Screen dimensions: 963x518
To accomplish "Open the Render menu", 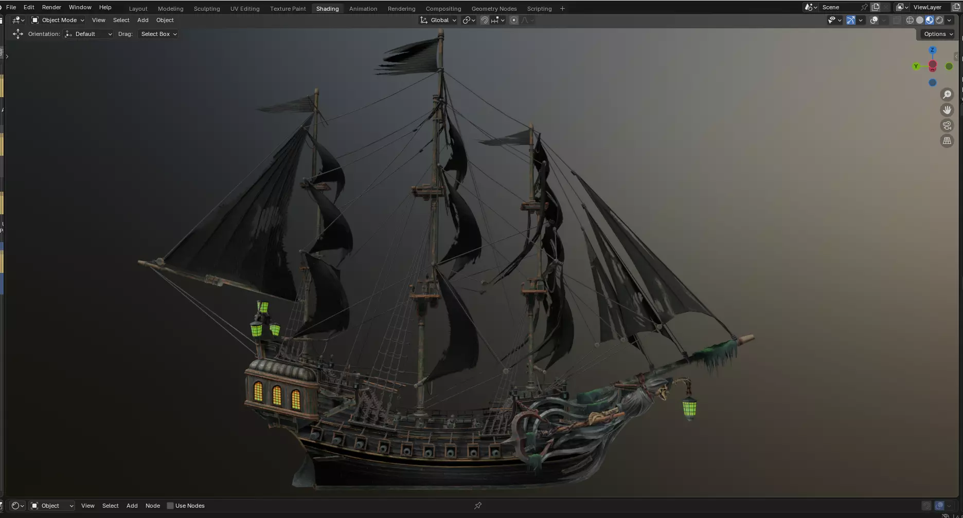I will point(51,7).
